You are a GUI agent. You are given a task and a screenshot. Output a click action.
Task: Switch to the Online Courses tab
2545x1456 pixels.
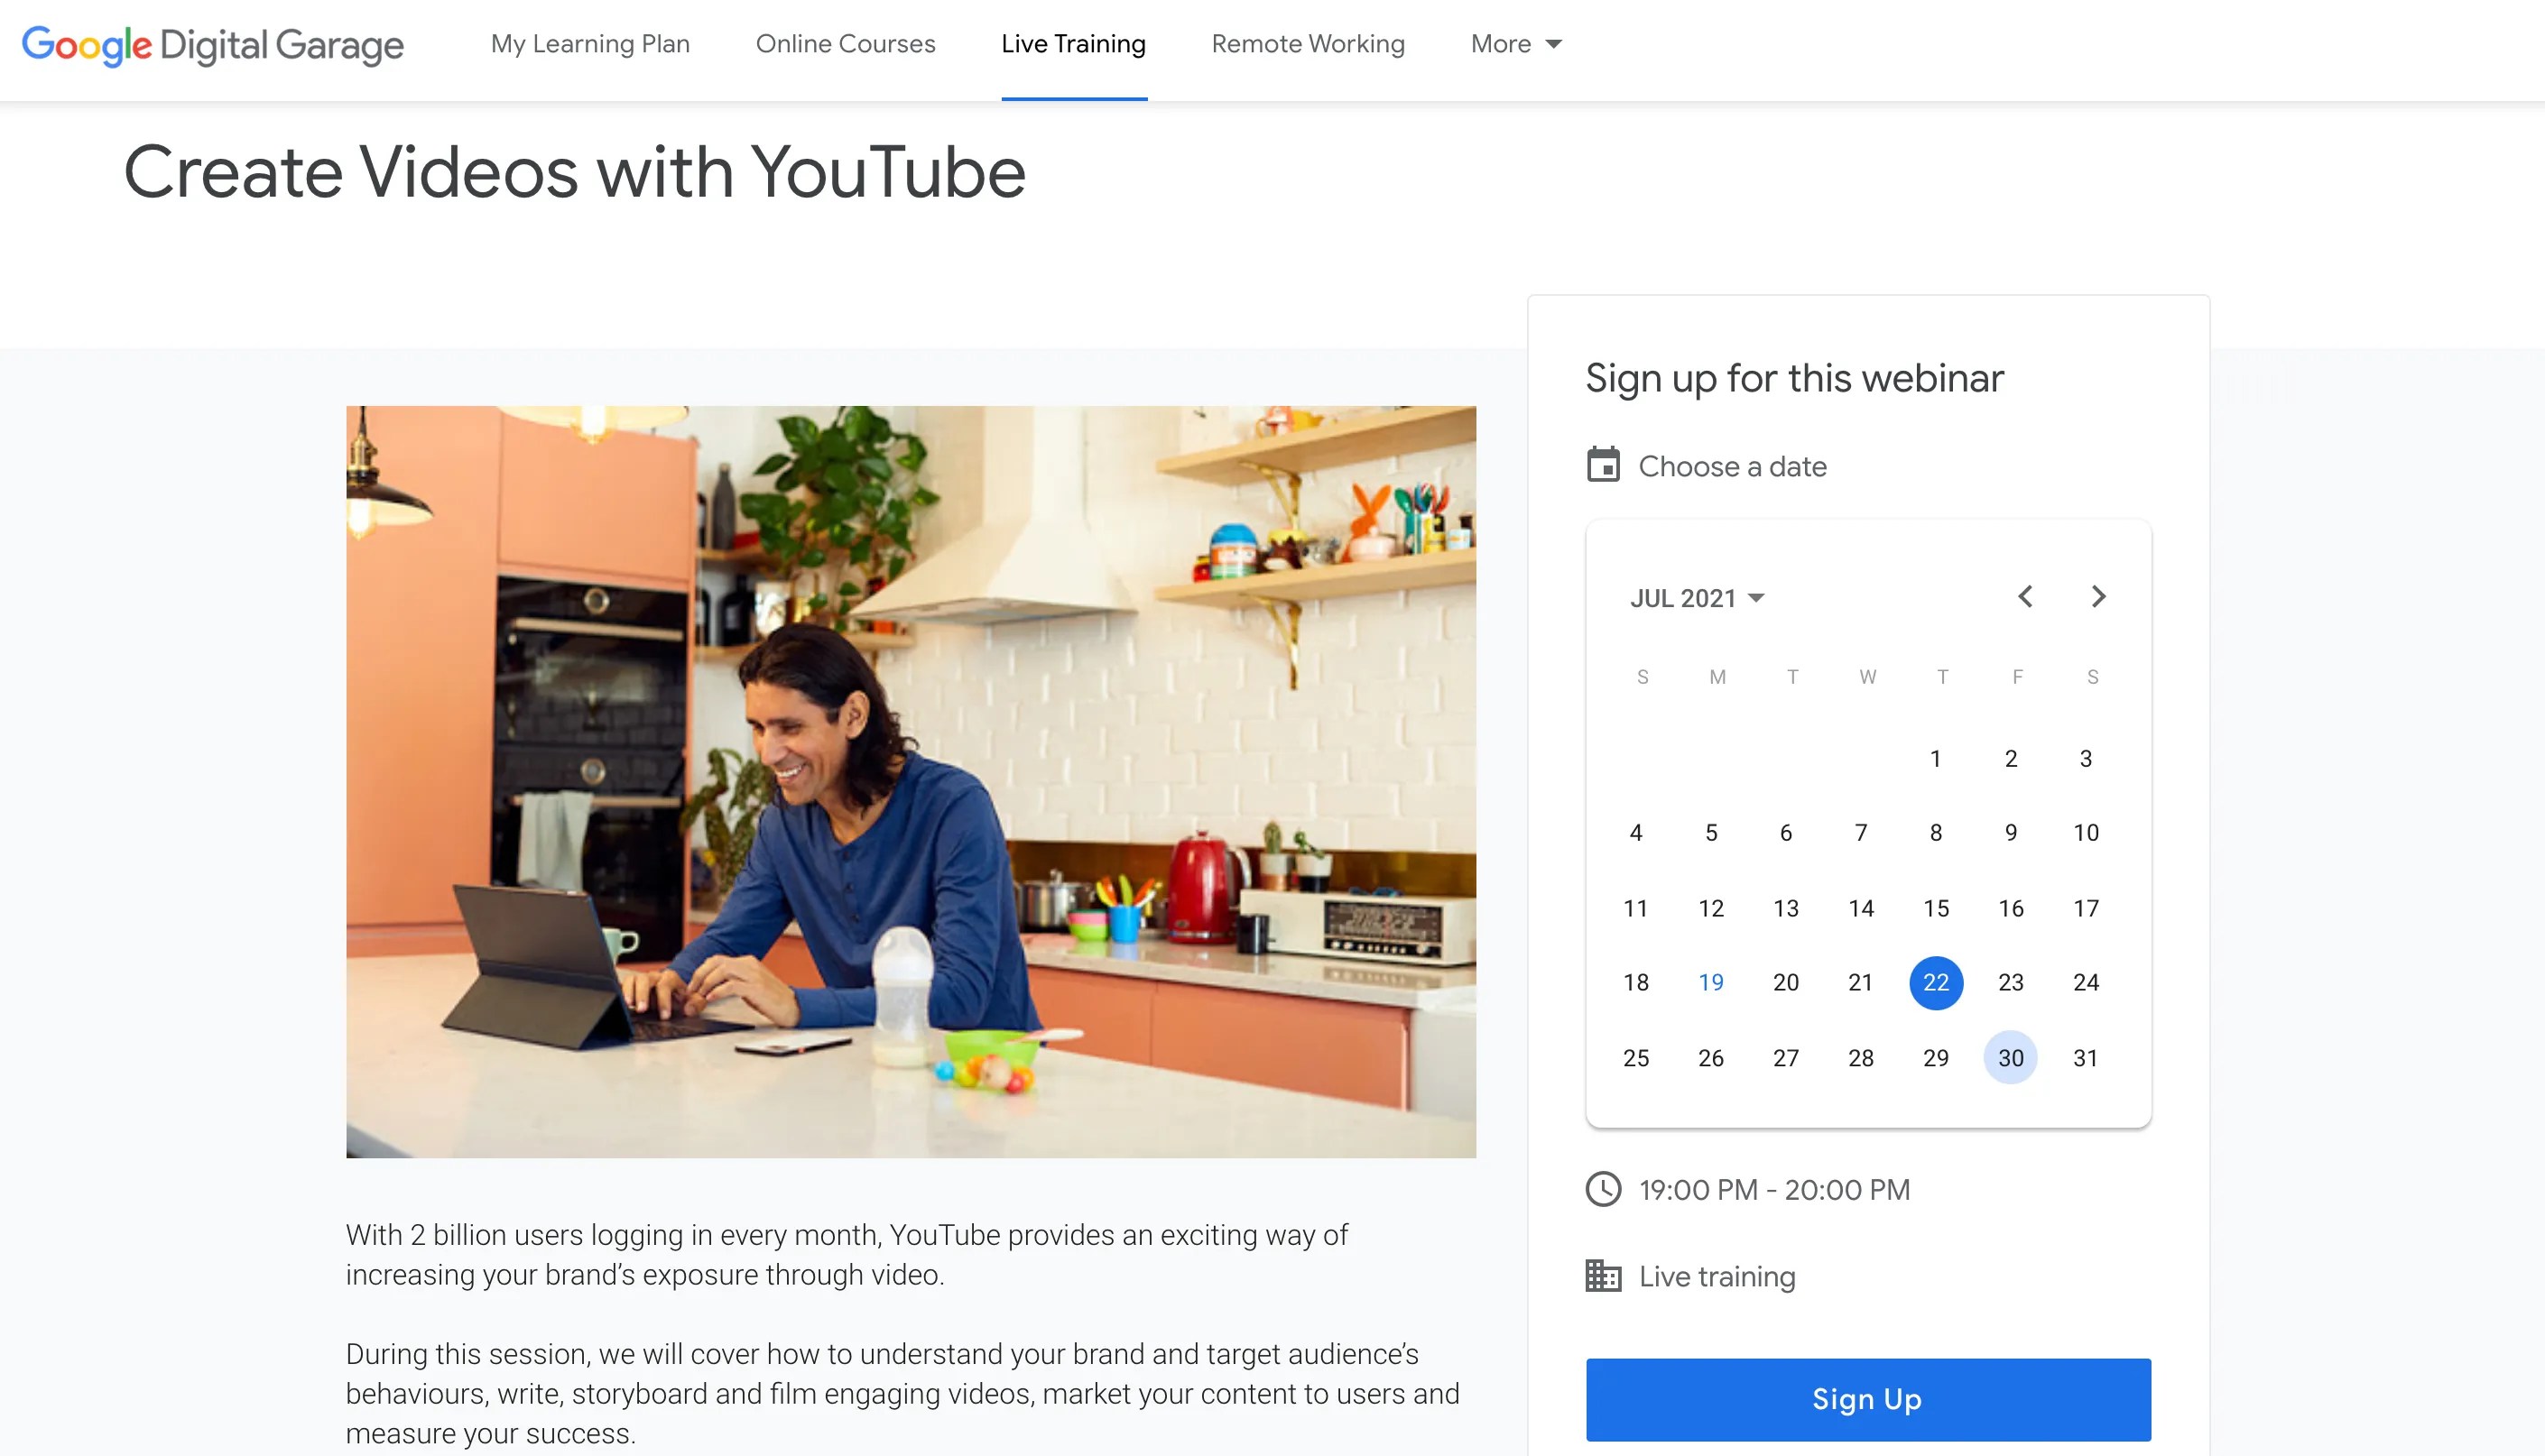click(x=846, y=44)
